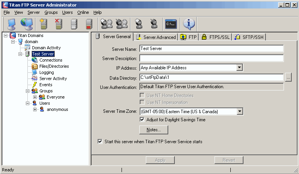The image size is (299, 174).
Task: Collapse the Titan Domains tree node
Action: coord(5,35)
